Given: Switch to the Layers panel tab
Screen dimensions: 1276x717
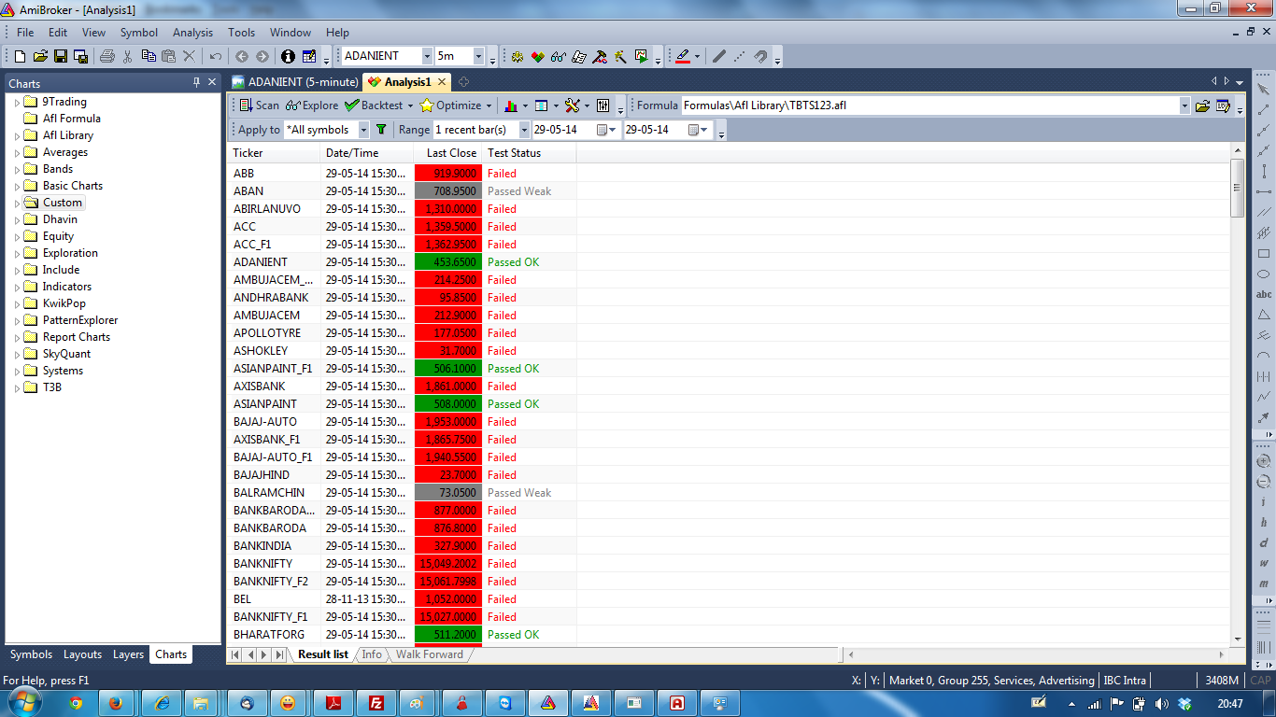Looking at the screenshot, I should (128, 654).
